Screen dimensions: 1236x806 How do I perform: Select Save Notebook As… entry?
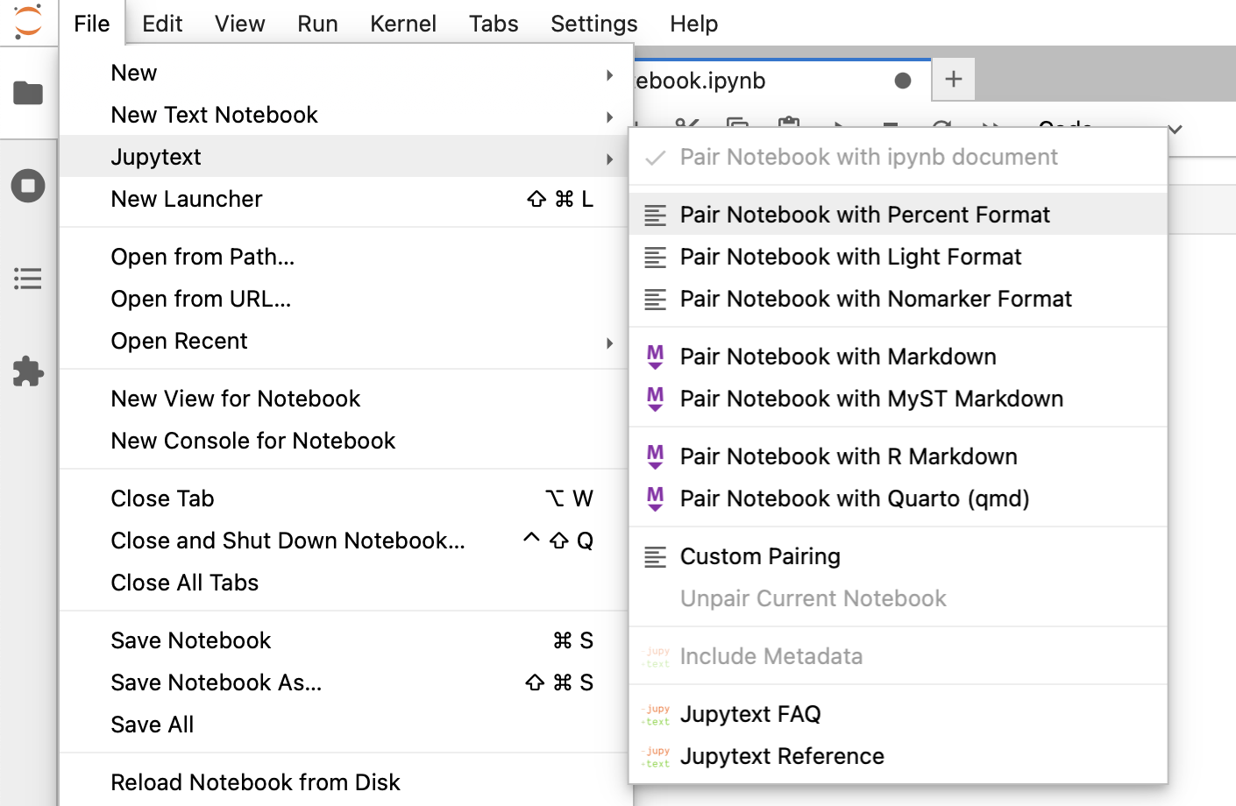click(217, 682)
